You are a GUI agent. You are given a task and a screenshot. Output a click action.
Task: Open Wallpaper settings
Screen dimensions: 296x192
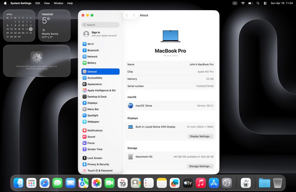[101, 122]
